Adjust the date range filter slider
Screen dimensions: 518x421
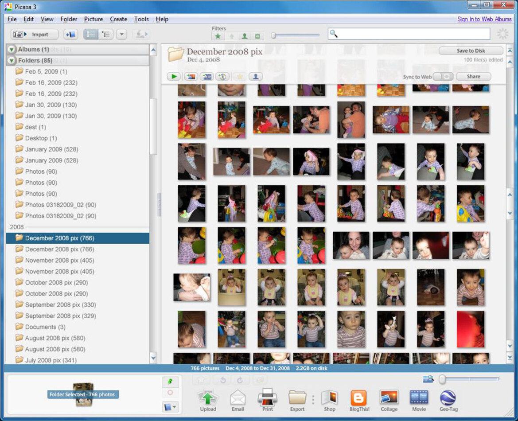tap(274, 35)
